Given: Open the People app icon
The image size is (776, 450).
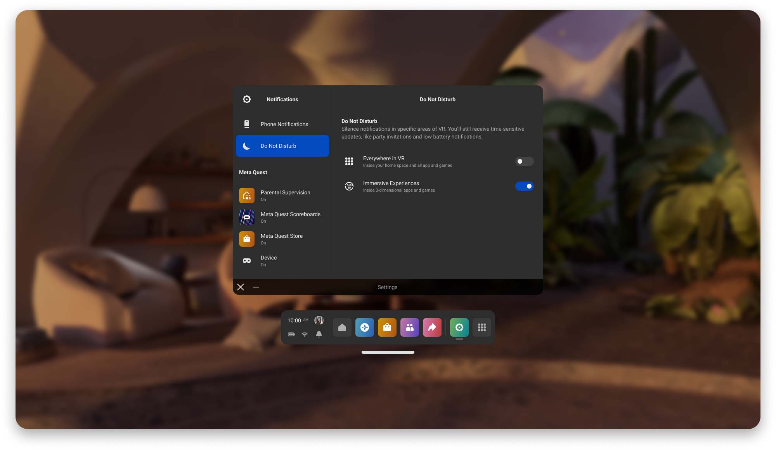Looking at the screenshot, I should pos(410,327).
